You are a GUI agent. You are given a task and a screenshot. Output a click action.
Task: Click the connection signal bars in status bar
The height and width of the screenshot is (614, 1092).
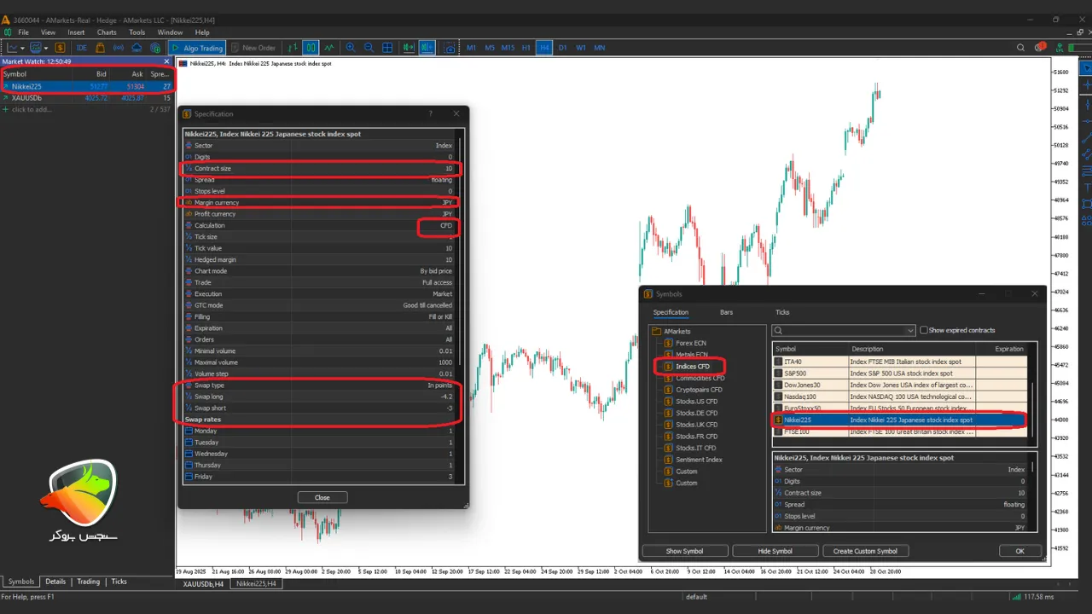1017,597
